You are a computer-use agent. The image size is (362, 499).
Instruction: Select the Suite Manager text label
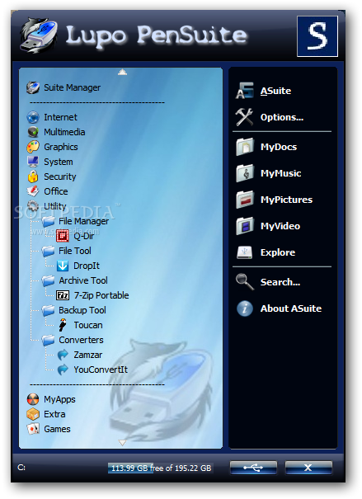[x=73, y=87]
